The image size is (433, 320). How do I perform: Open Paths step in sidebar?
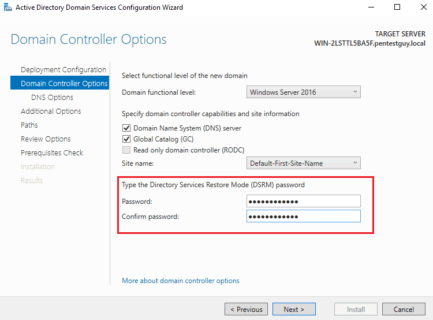pyautogui.click(x=29, y=125)
